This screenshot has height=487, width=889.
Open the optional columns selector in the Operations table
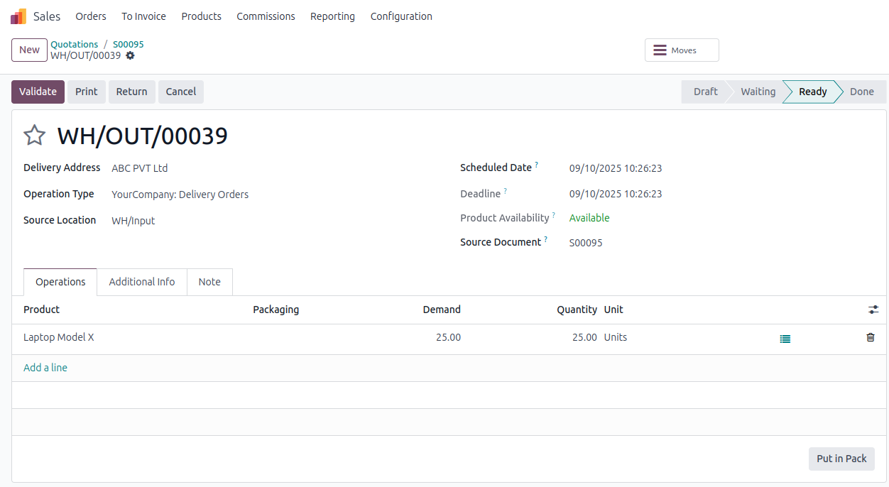pos(873,310)
